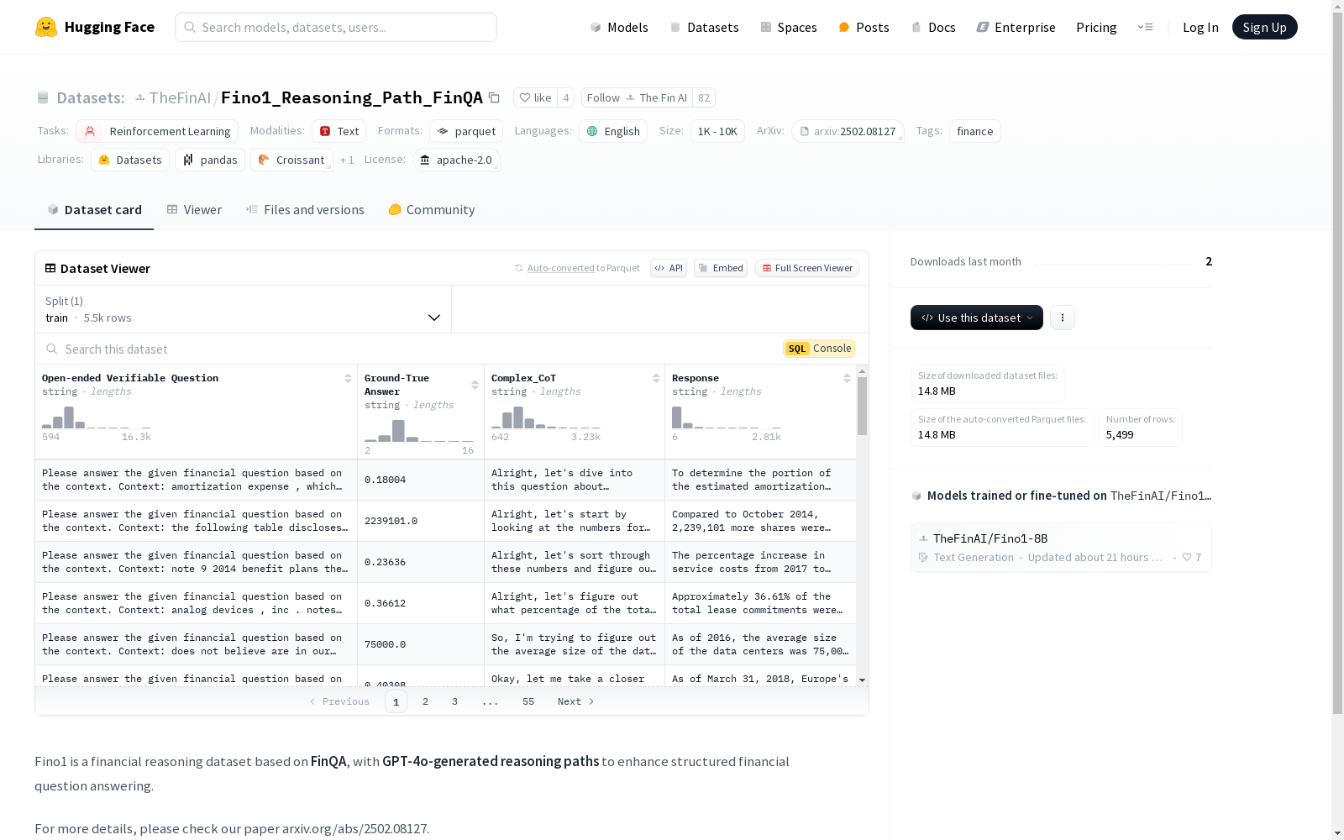The height and width of the screenshot is (840, 1344).
Task: Select the Text modality tag
Action: (339, 131)
